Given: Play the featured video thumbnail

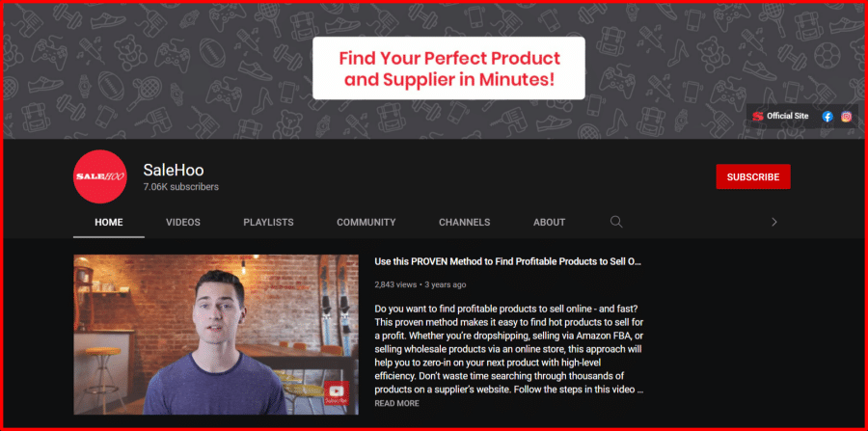Looking at the screenshot, I should (x=216, y=335).
